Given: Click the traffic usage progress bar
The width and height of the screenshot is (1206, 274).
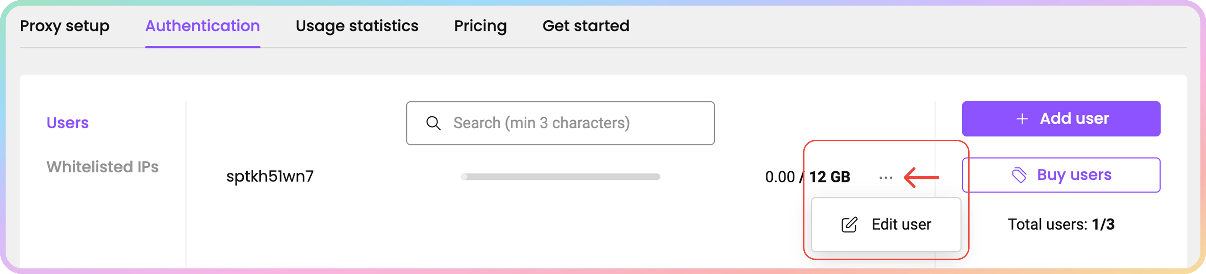Looking at the screenshot, I should pos(560,177).
